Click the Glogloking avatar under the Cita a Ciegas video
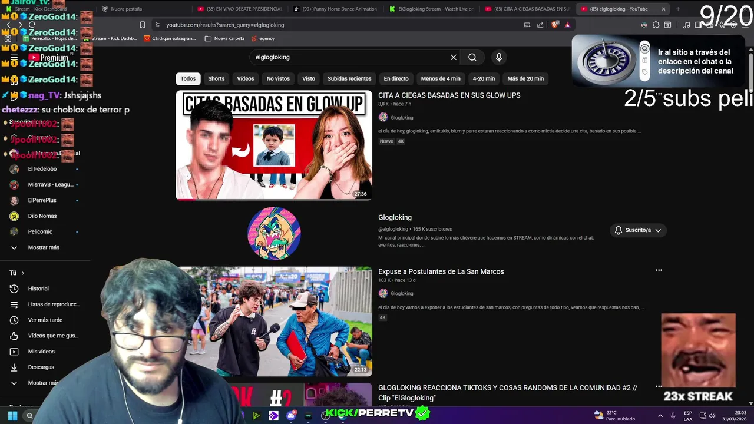This screenshot has width=754, height=424. [383, 117]
